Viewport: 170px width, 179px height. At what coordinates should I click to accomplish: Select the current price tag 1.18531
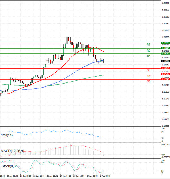(165, 61)
